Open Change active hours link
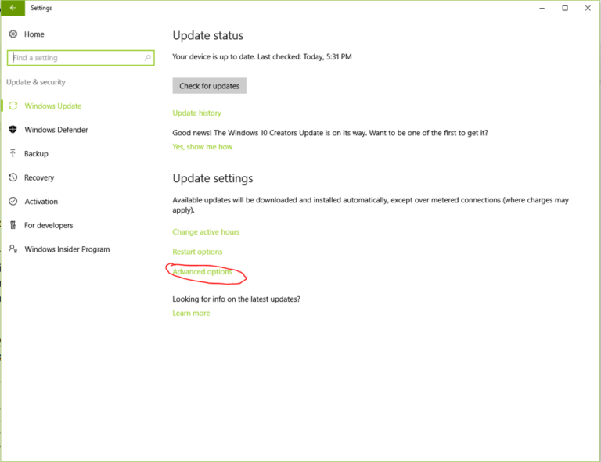This screenshot has width=601, height=462. (x=206, y=232)
